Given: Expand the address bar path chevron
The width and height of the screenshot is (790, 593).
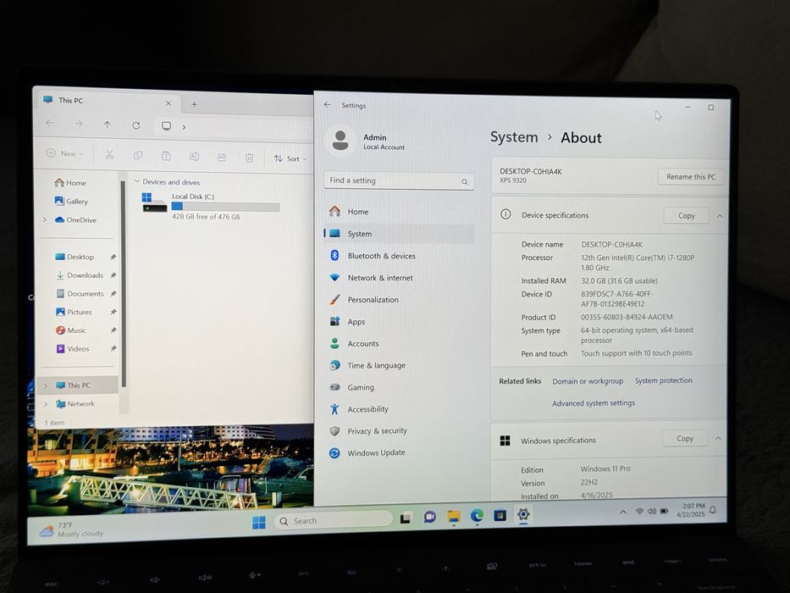Looking at the screenshot, I should coord(184,127).
